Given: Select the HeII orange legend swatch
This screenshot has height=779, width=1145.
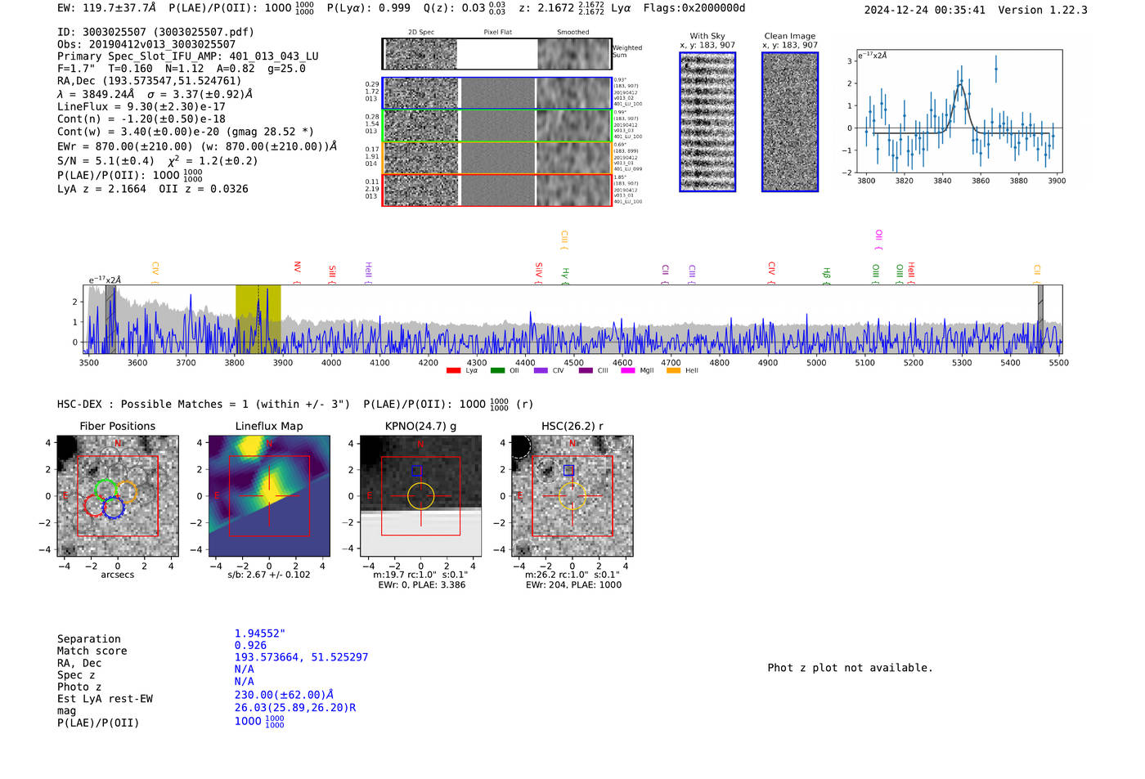Looking at the screenshot, I should 673,371.
